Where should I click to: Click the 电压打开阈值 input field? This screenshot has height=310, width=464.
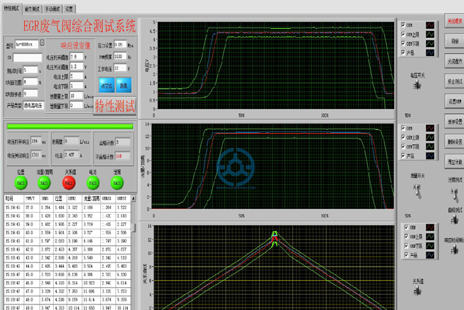76,57
